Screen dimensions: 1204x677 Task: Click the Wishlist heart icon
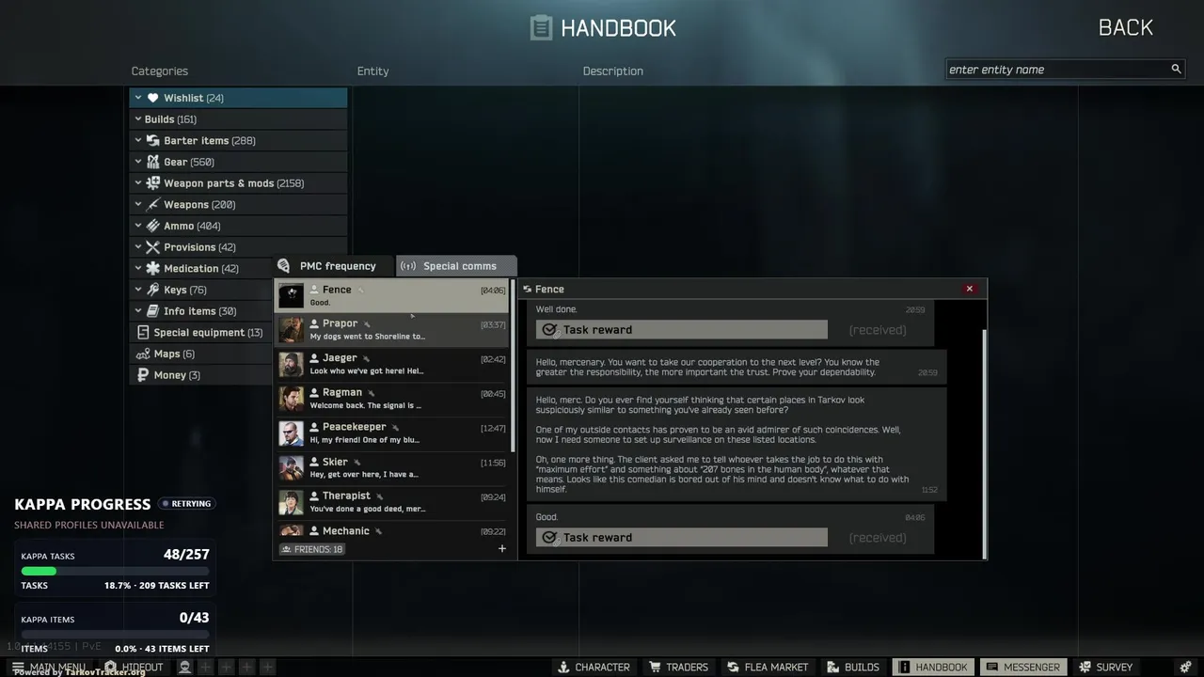pyautogui.click(x=153, y=98)
